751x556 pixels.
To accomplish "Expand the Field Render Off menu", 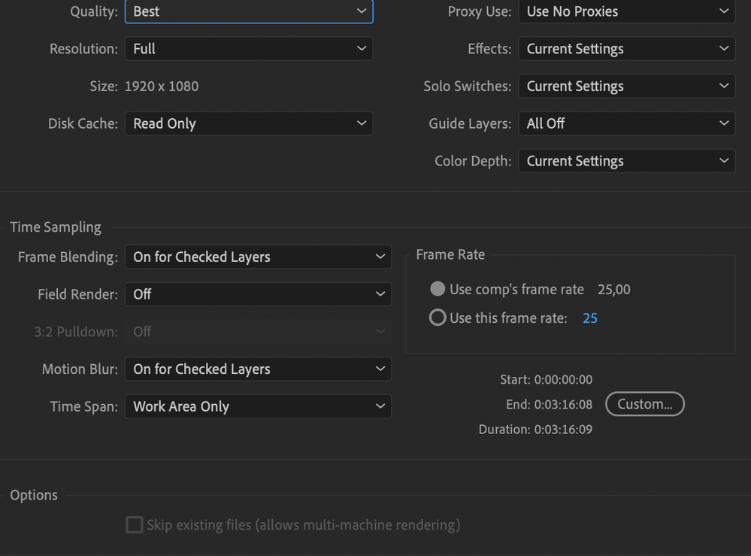I will (258, 294).
